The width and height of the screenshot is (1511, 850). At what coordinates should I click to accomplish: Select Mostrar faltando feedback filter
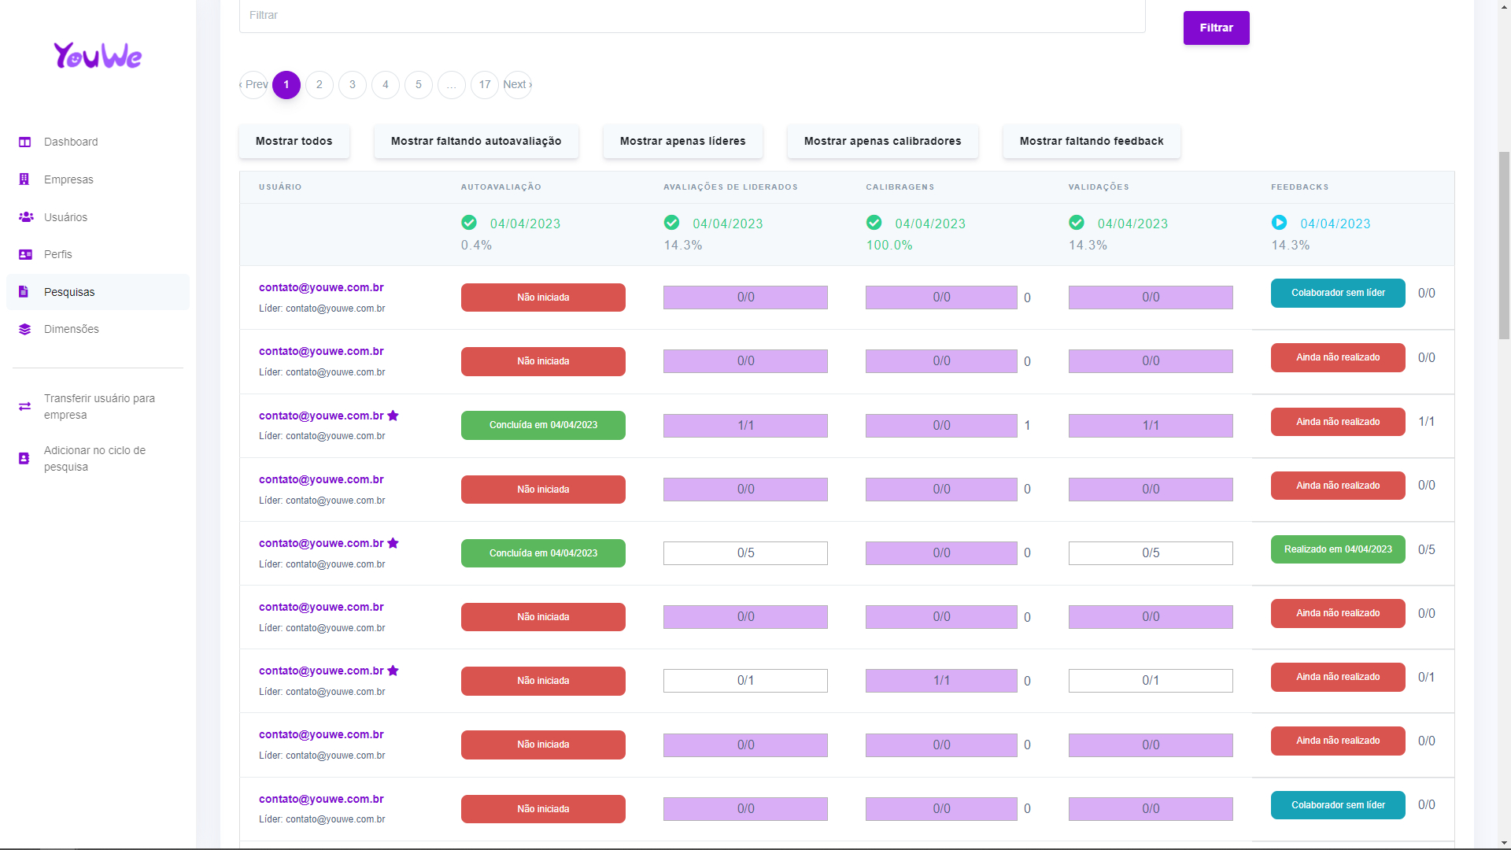coord(1091,141)
